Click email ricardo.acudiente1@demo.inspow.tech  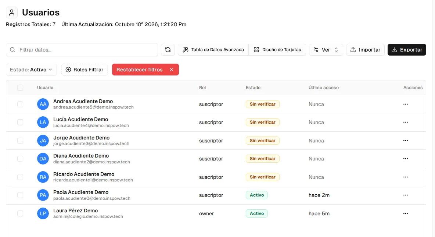tap(93, 180)
